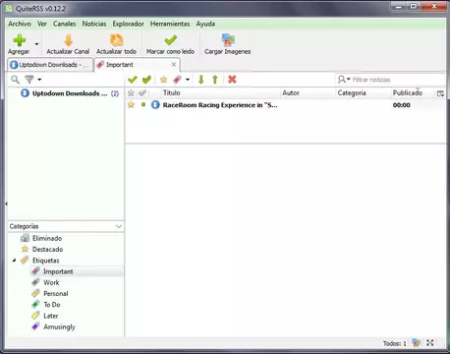Image resolution: width=450 pixels, height=354 pixels.
Task: Select the Destacado category
Action: coord(47,250)
